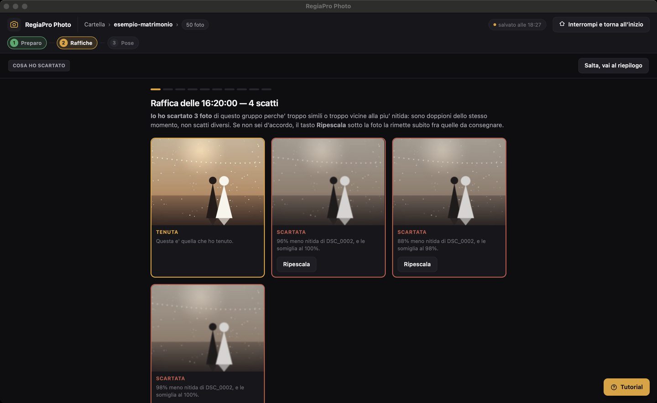Image resolution: width=657 pixels, height=403 pixels.
Task: Switch to the Pose step
Action: [123, 43]
